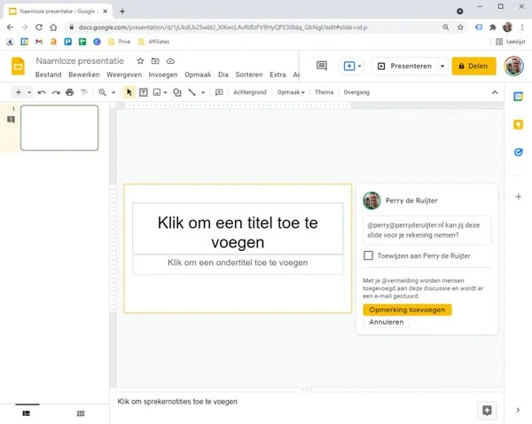Click the presentation title Naamloze presentatie
532x424 pixels.
click(80, 61)
